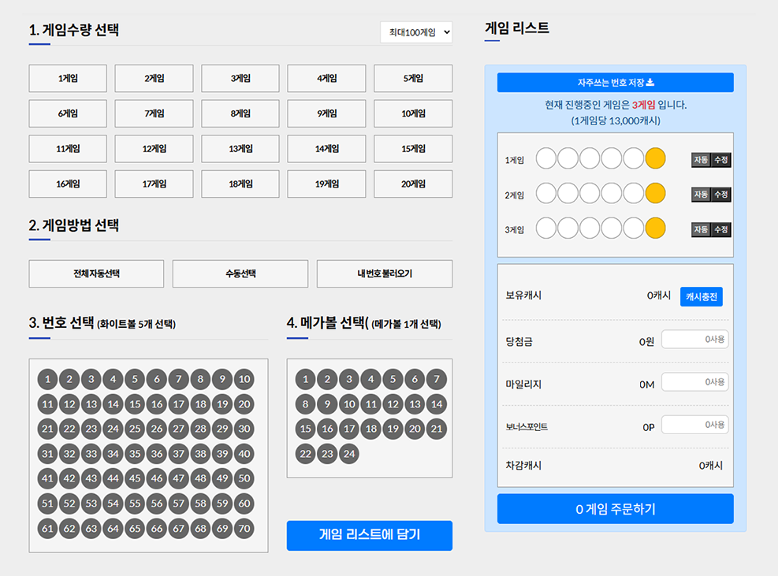Focus the 마일리지 usage input field
778x576 pixels.
coord(694,382)
